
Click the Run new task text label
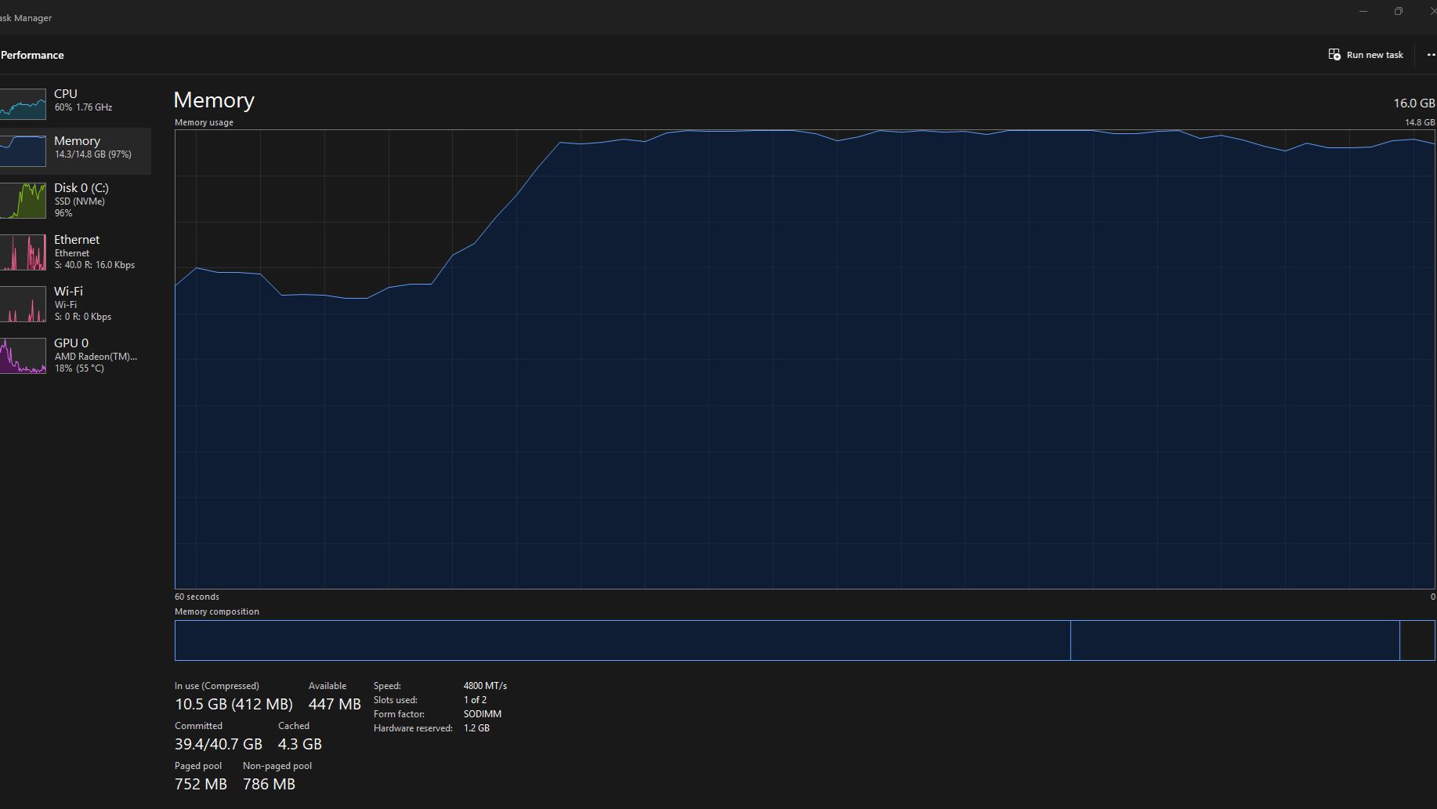[1374, 55]
